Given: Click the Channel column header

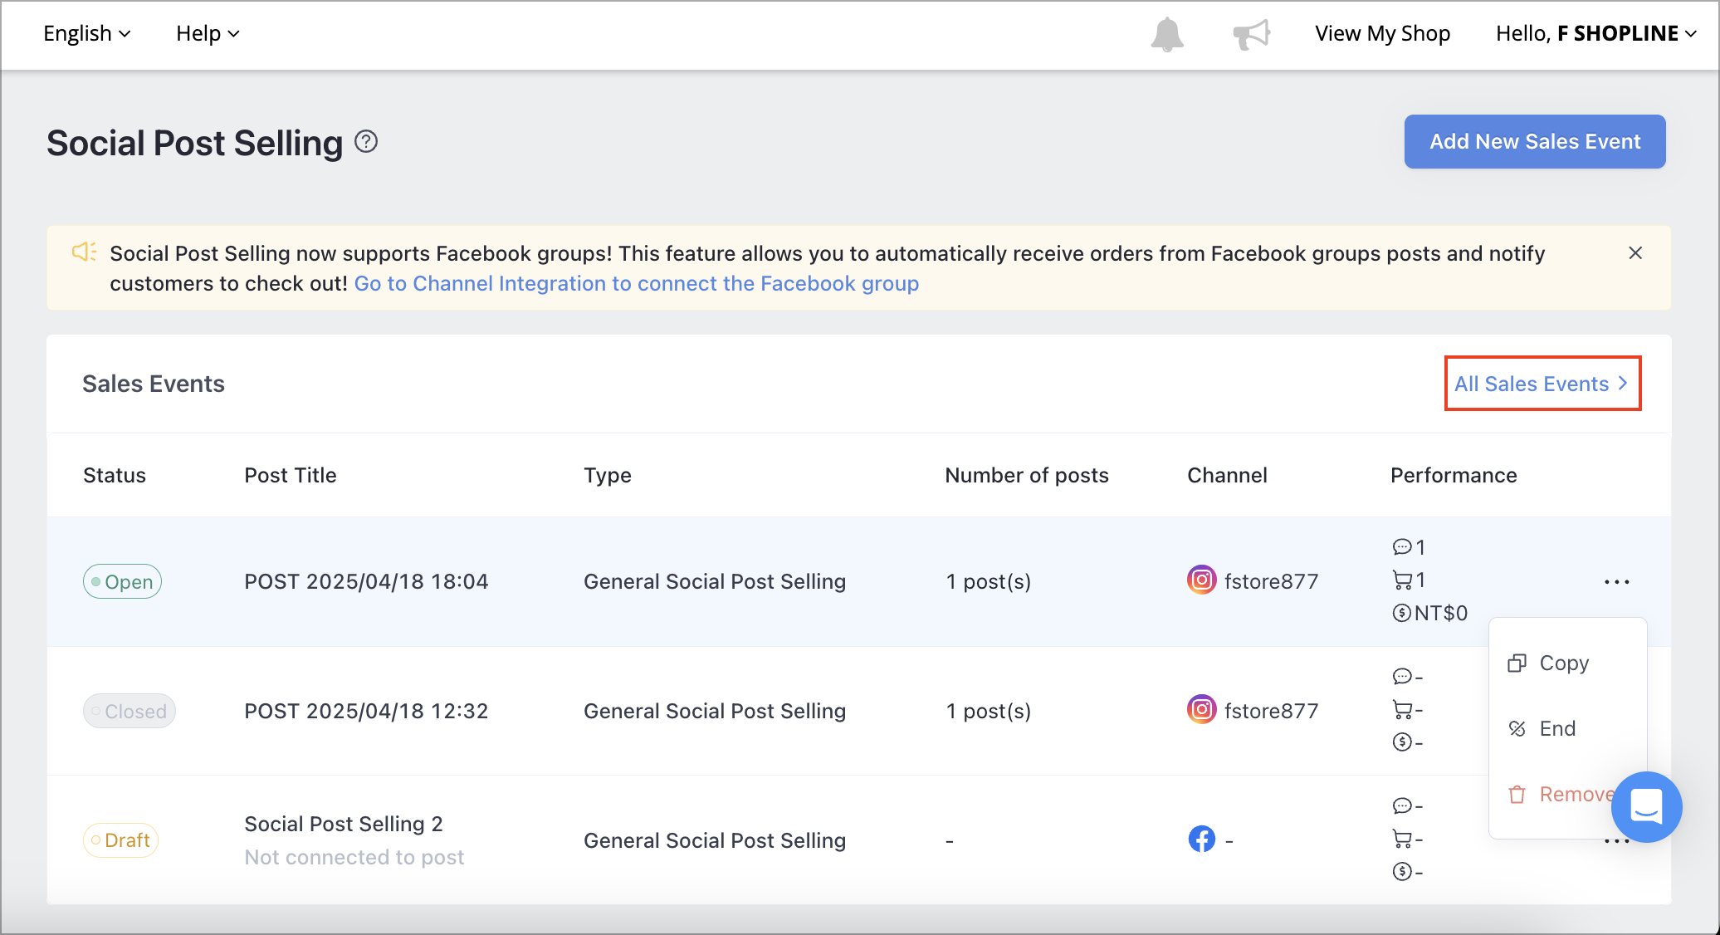Looking at the screenshot, I should click(1227, 475).
